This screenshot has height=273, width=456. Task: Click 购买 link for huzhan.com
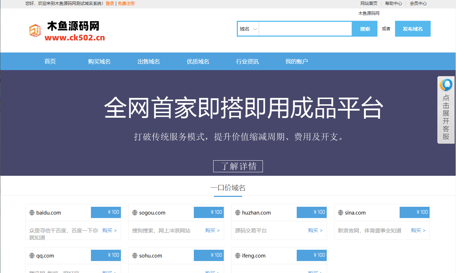tap(315, 230)
